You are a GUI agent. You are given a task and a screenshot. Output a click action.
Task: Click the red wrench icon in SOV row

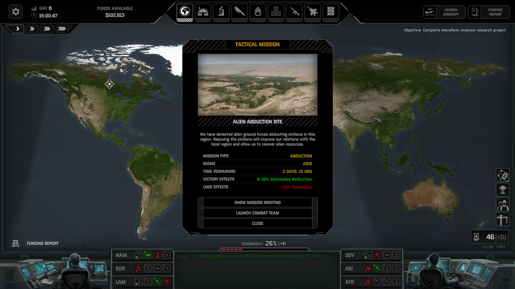point(377,255)
